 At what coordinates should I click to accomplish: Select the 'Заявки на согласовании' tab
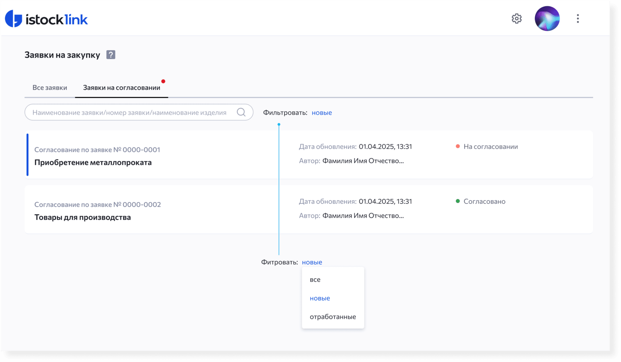click(x=122, y=88)
